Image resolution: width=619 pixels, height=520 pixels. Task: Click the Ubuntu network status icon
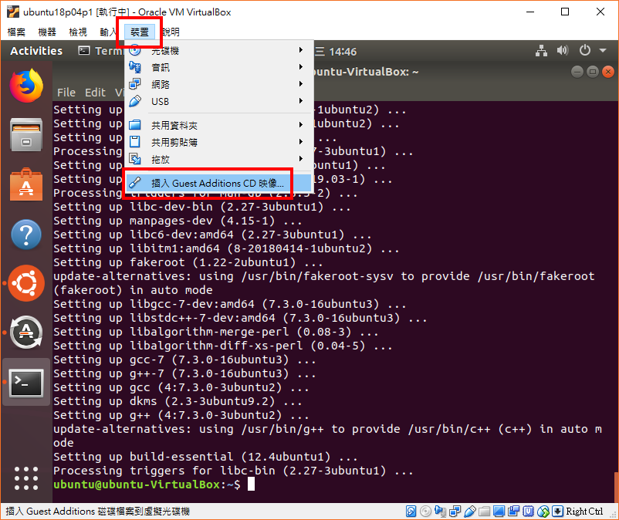point(541,50)
